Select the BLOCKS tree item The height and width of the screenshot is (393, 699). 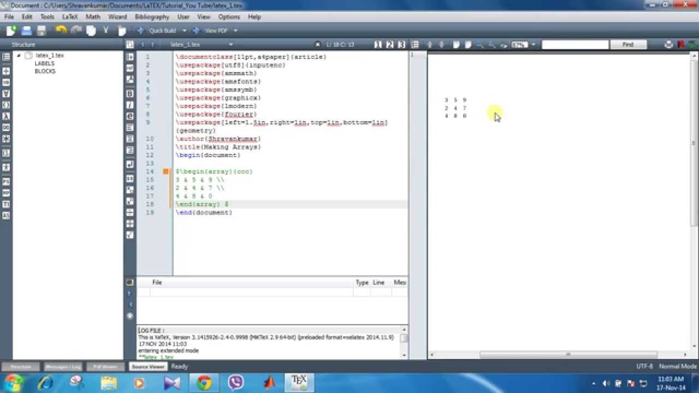tap(45, 72)
